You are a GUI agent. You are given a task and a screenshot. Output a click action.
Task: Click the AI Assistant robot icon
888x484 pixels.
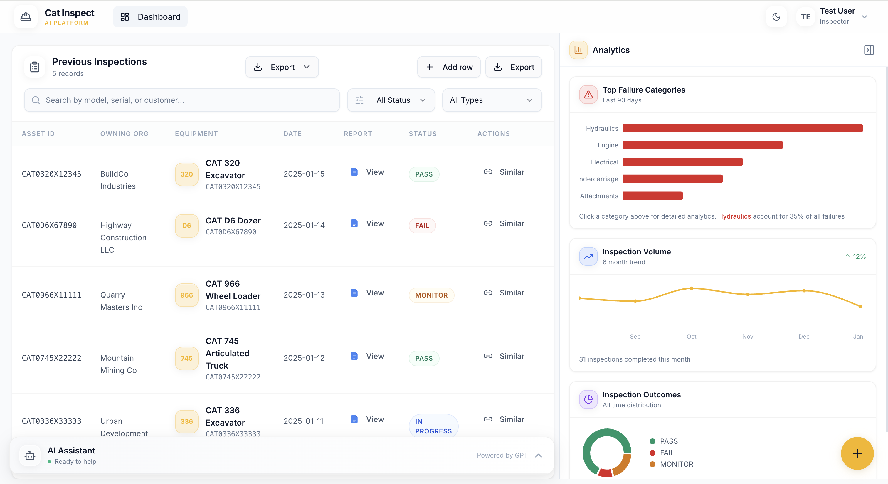coord(30,456)
